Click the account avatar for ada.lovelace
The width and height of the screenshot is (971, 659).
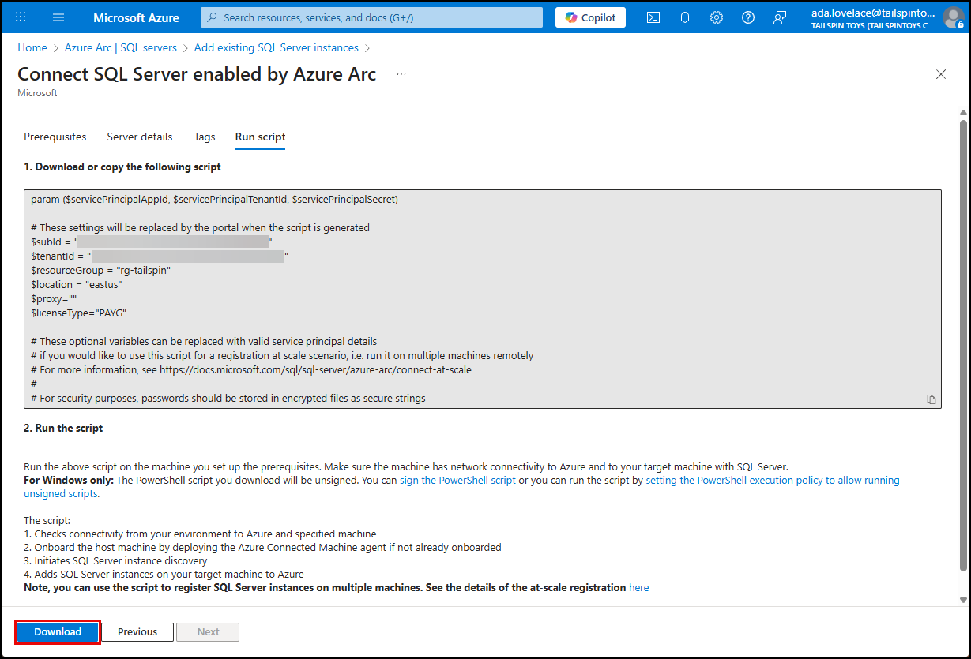click(x=952, y=17)
